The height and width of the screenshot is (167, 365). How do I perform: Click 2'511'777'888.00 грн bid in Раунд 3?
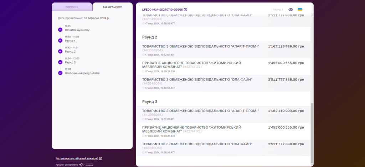[286, 144]
